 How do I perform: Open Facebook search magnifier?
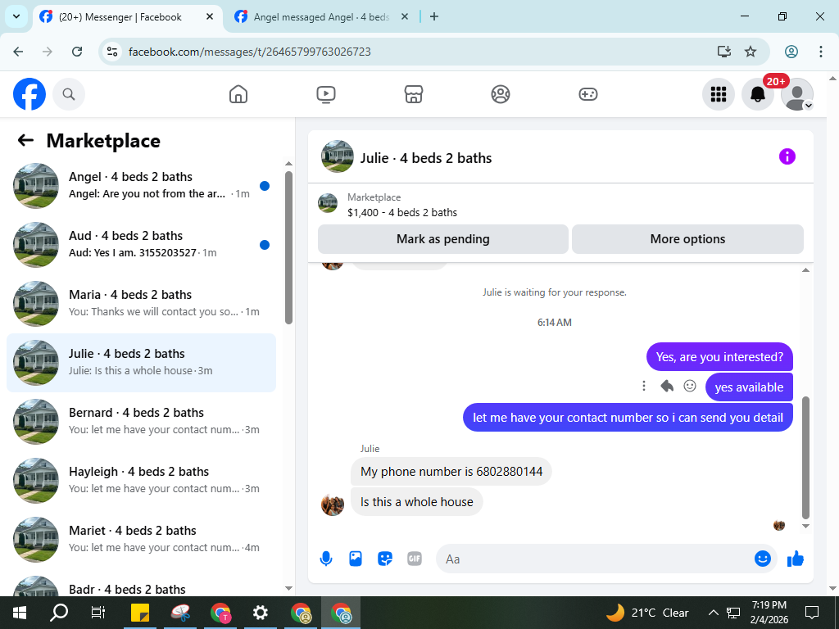(x=69, y=94)
